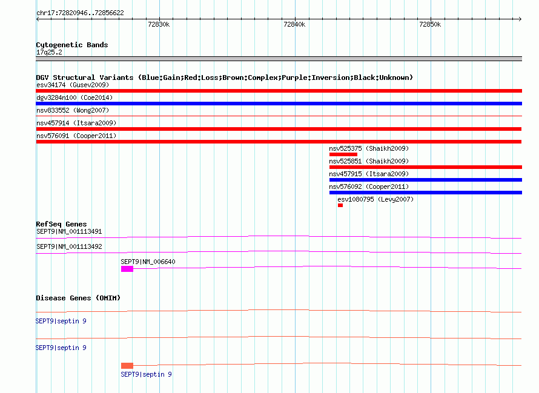Click the esv34174 (Gusev2009) label
This screenshot has height=393, width=539.
(73, 85)
